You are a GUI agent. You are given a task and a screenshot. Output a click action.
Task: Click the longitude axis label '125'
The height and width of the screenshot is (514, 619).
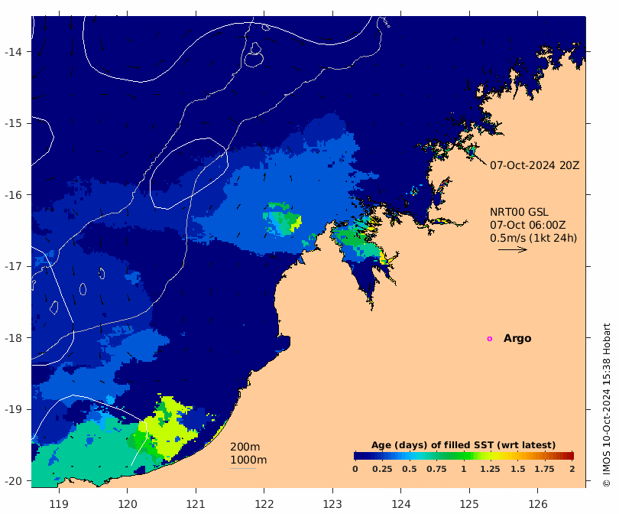click(469, 504)
